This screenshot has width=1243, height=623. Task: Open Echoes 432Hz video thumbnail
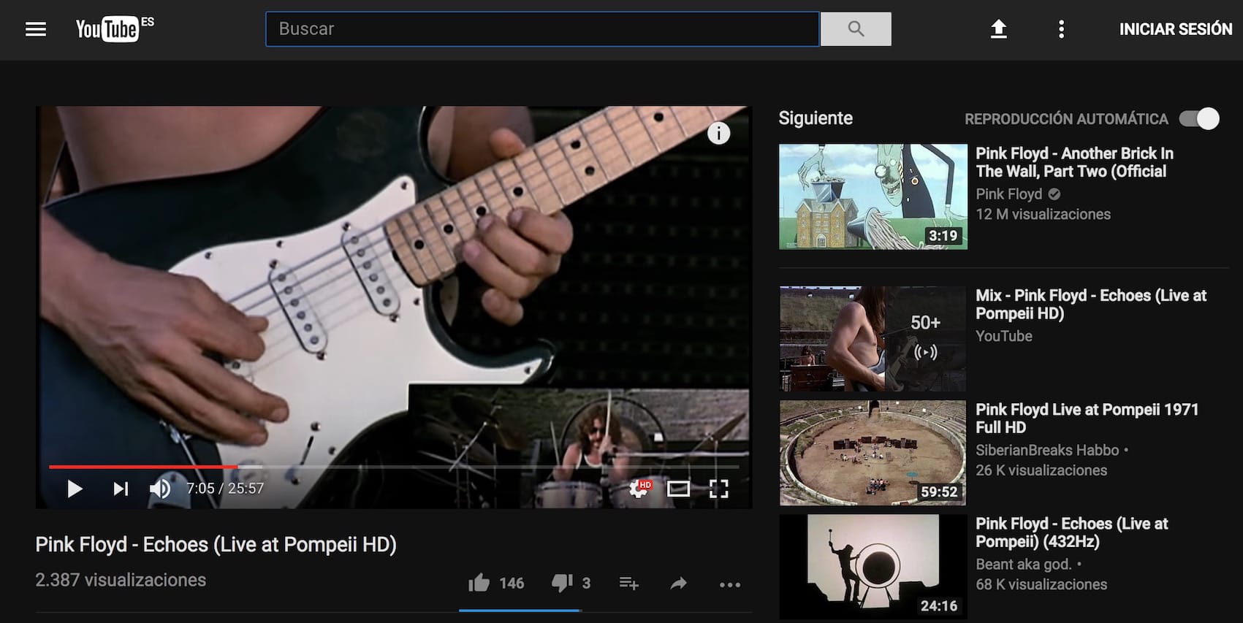pyautogui.click(x=873, y=567)
